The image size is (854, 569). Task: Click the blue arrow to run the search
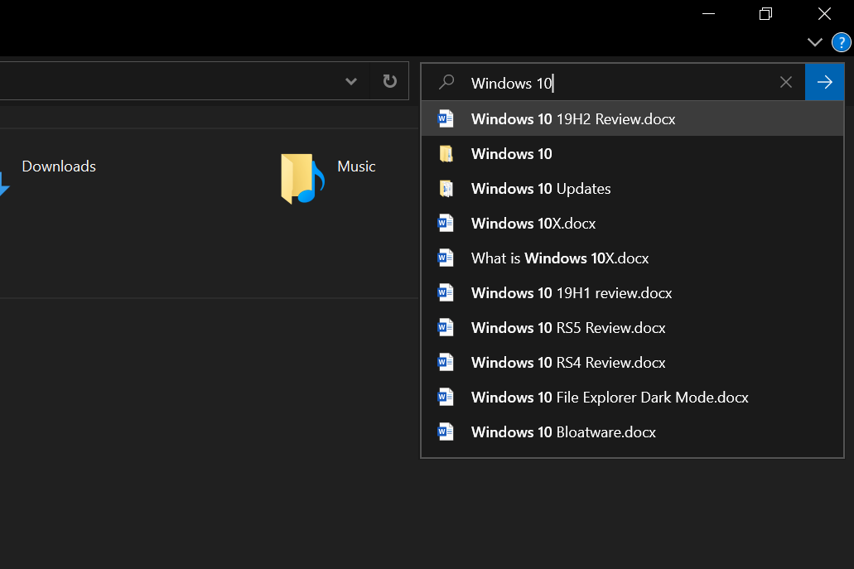click(824, 82)
